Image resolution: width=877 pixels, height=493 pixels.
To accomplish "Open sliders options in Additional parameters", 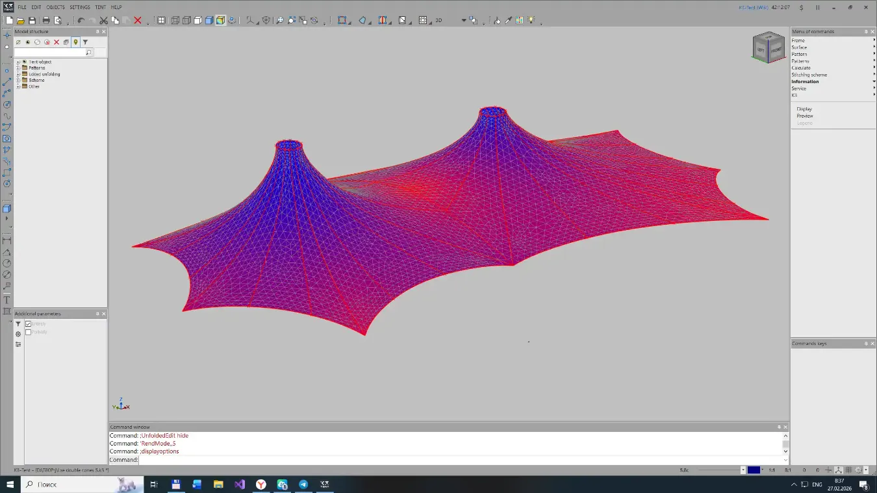I will (18, 344).
